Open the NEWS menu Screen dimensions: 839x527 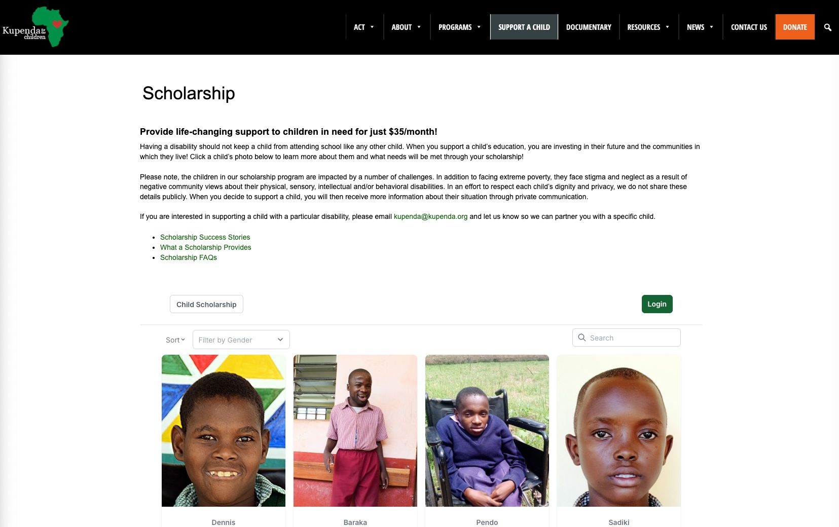700,27
